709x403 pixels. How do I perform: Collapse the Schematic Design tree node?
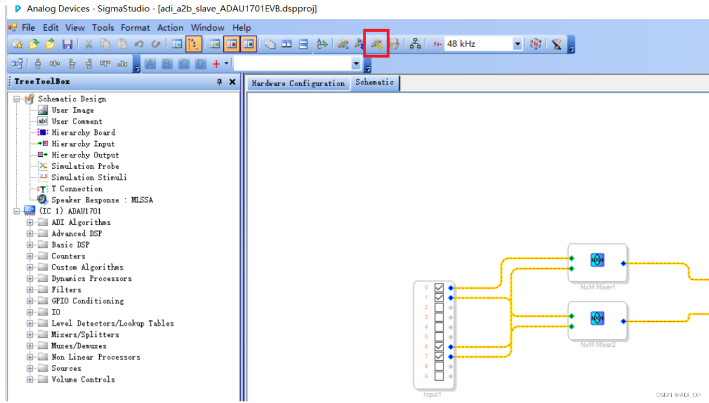[x=17, y=99]
